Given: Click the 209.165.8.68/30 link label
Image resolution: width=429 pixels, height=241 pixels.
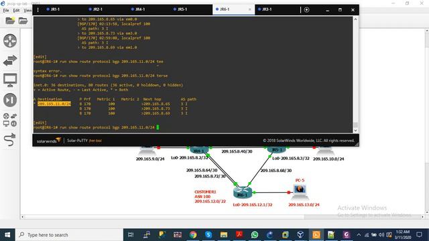Looking at the screenshot, I should pyautogui.click(x=275, y=171).
